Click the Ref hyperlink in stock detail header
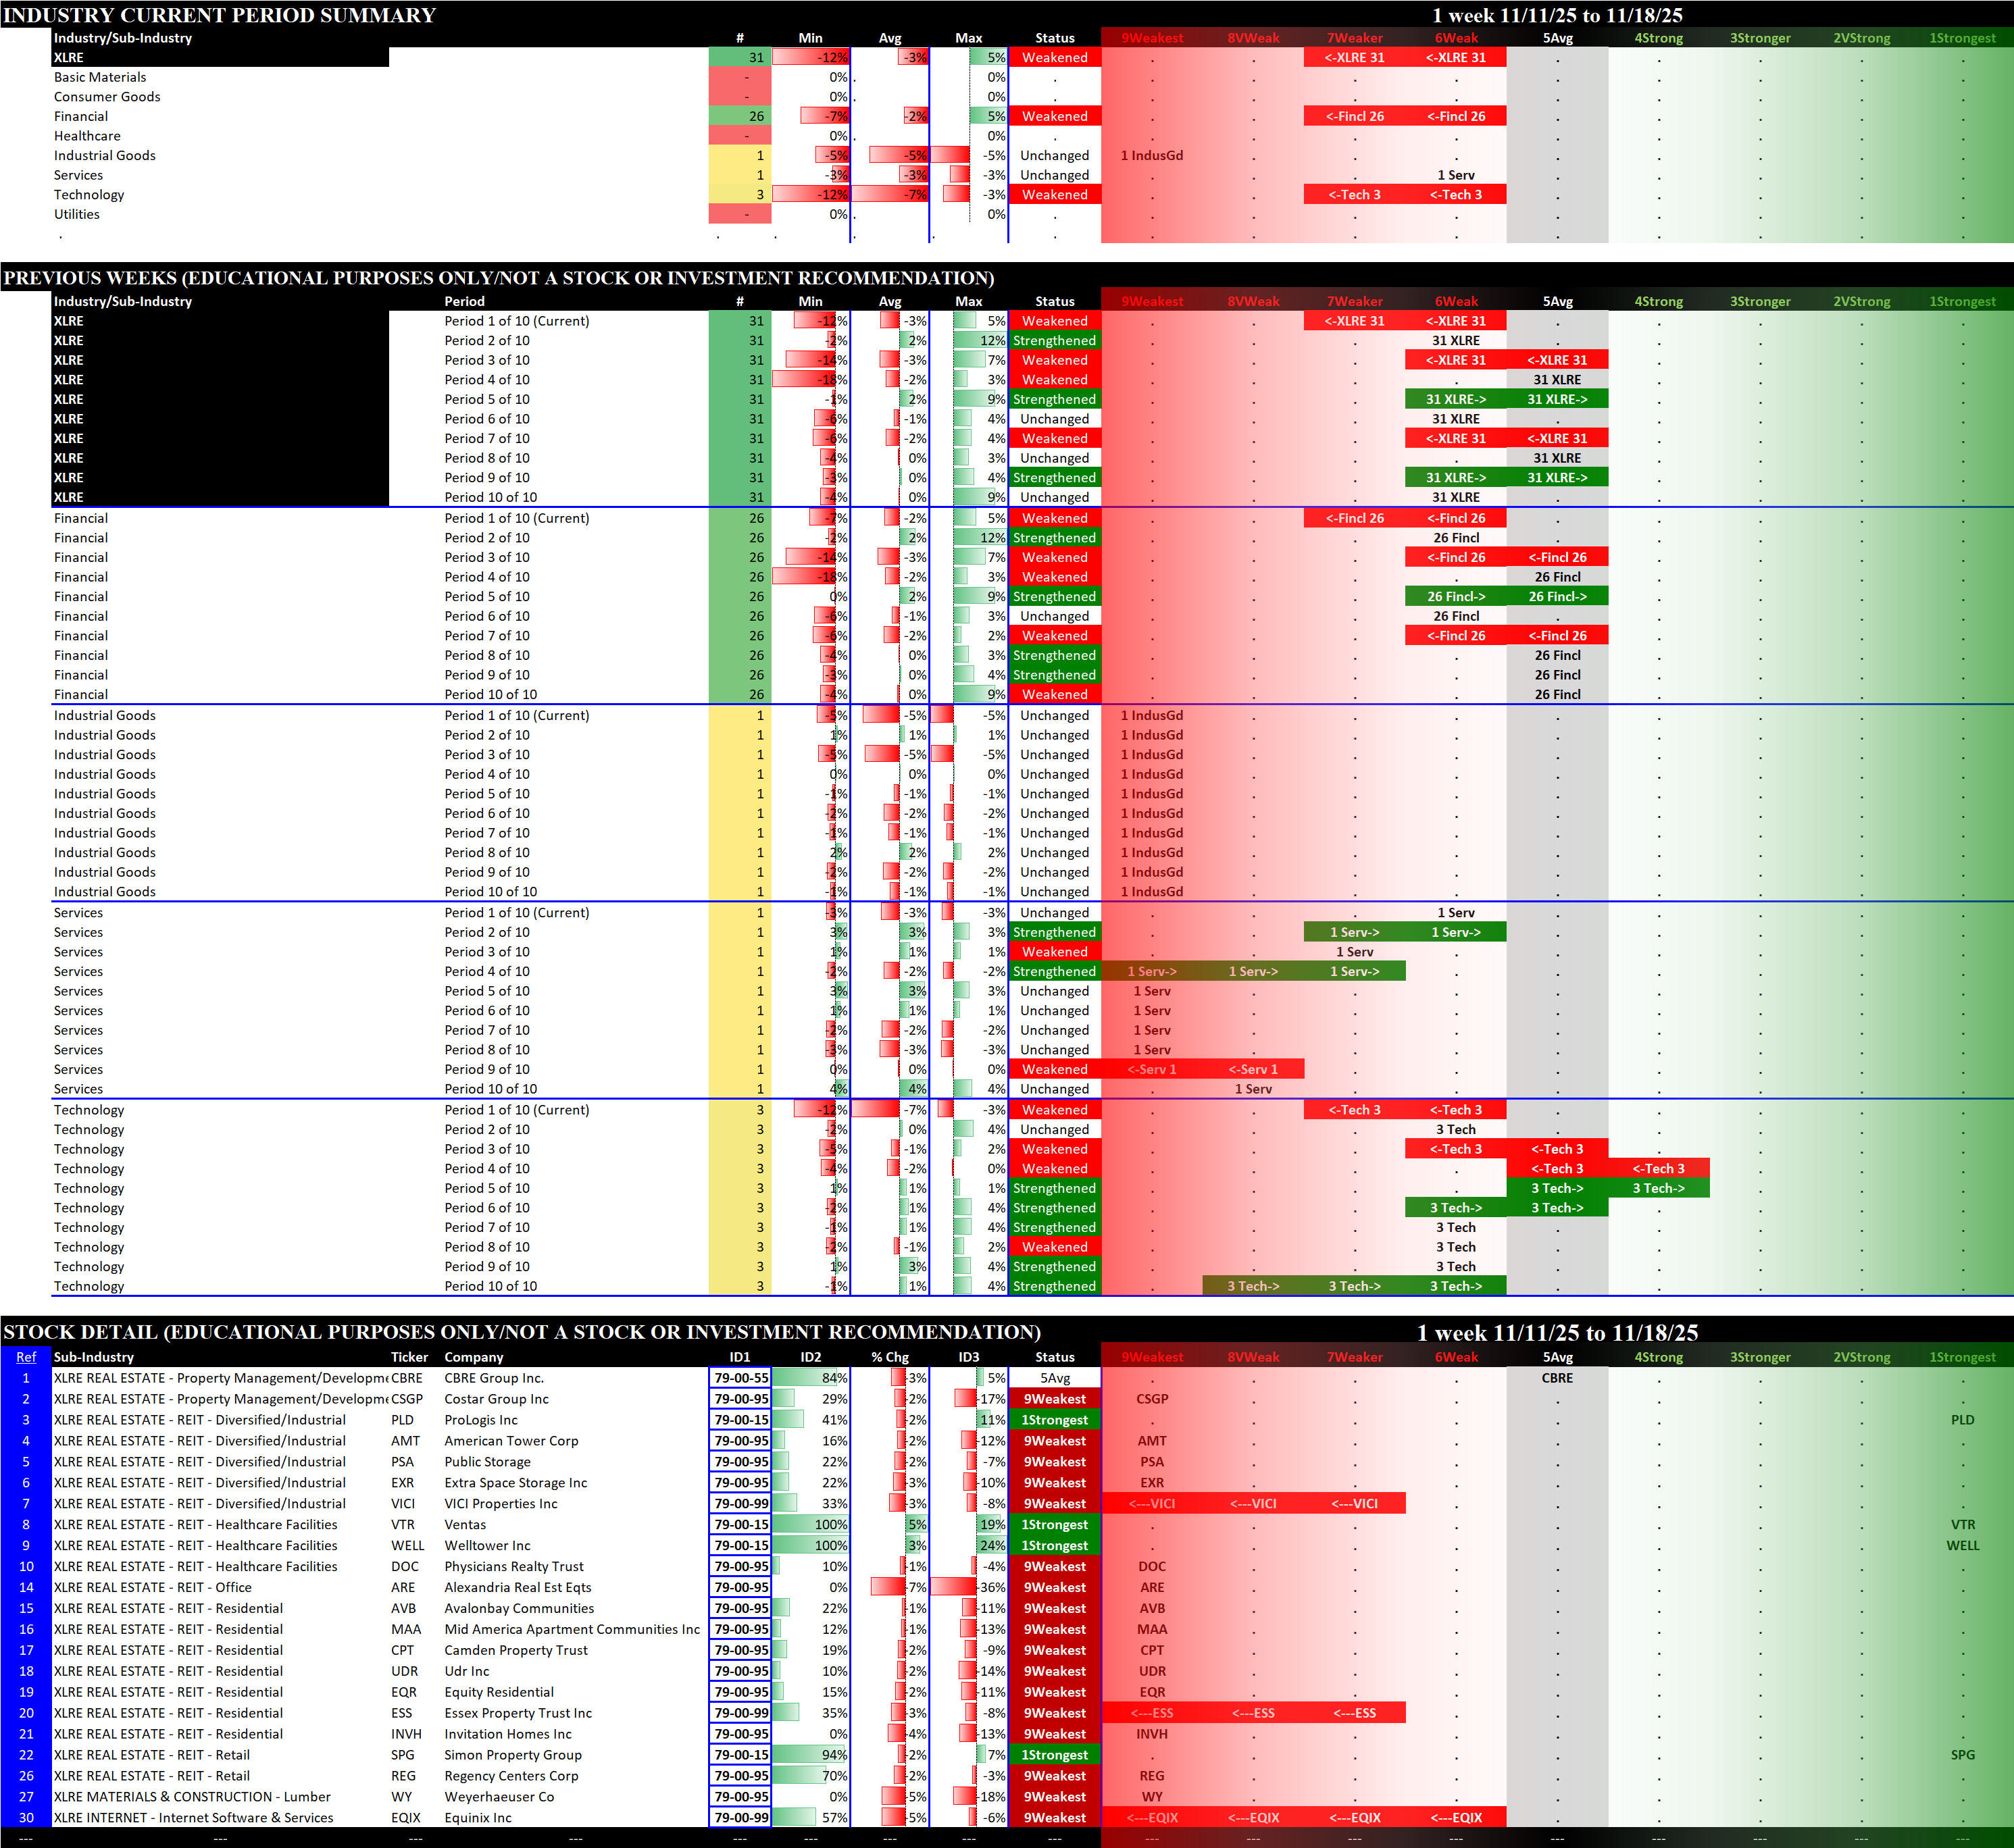Image resolution: width=2014 pixels, height=1848 pixels. pos(26,1357)
